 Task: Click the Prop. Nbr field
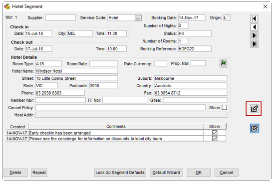tap(198, 63)
